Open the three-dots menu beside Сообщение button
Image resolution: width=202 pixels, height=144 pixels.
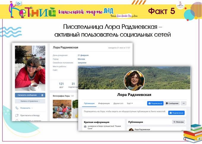coord(184,103)
